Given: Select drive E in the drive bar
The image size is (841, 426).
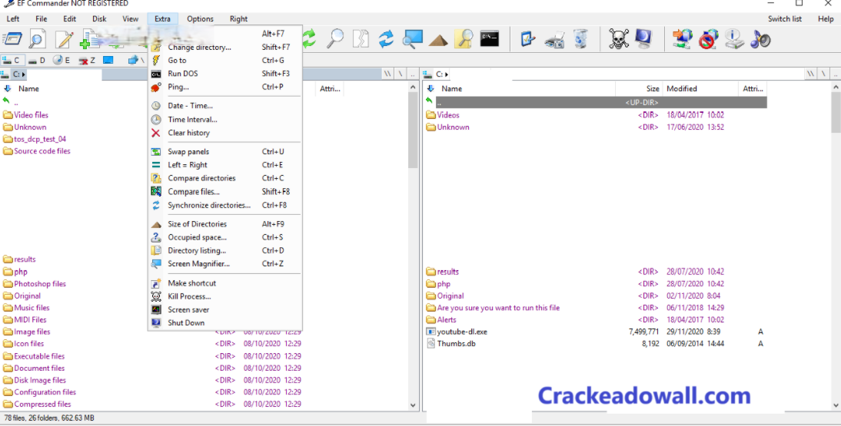Looking at the screenshot, I should tap(61, 61).
